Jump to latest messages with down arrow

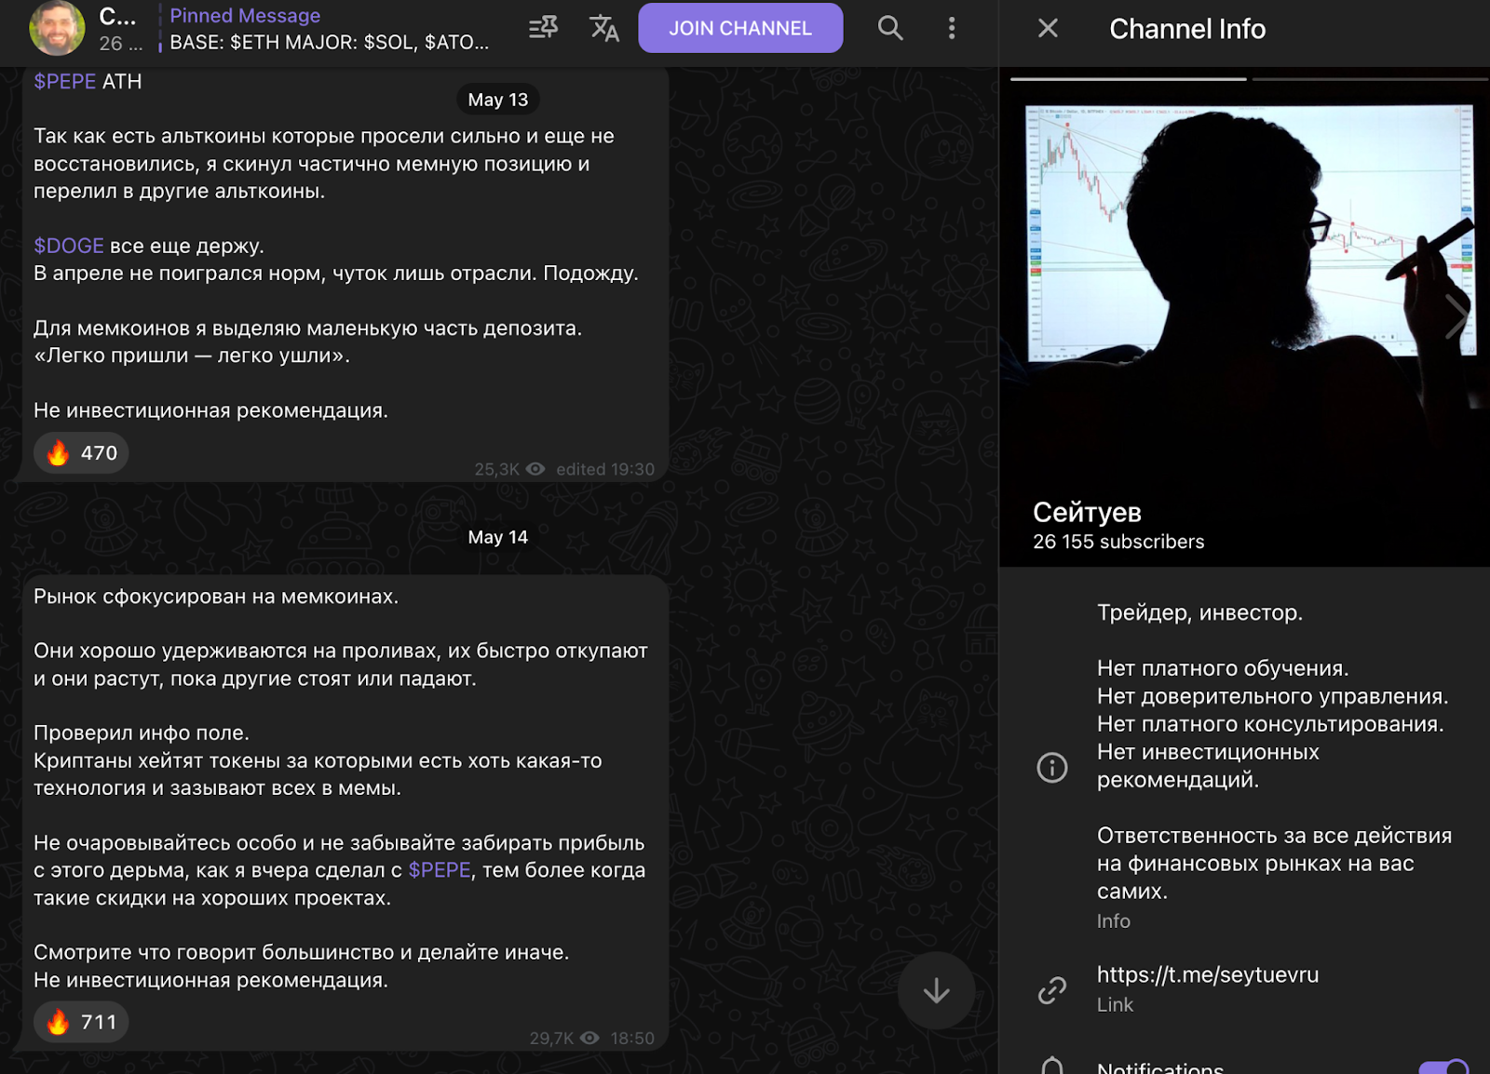tap(936, 991)
